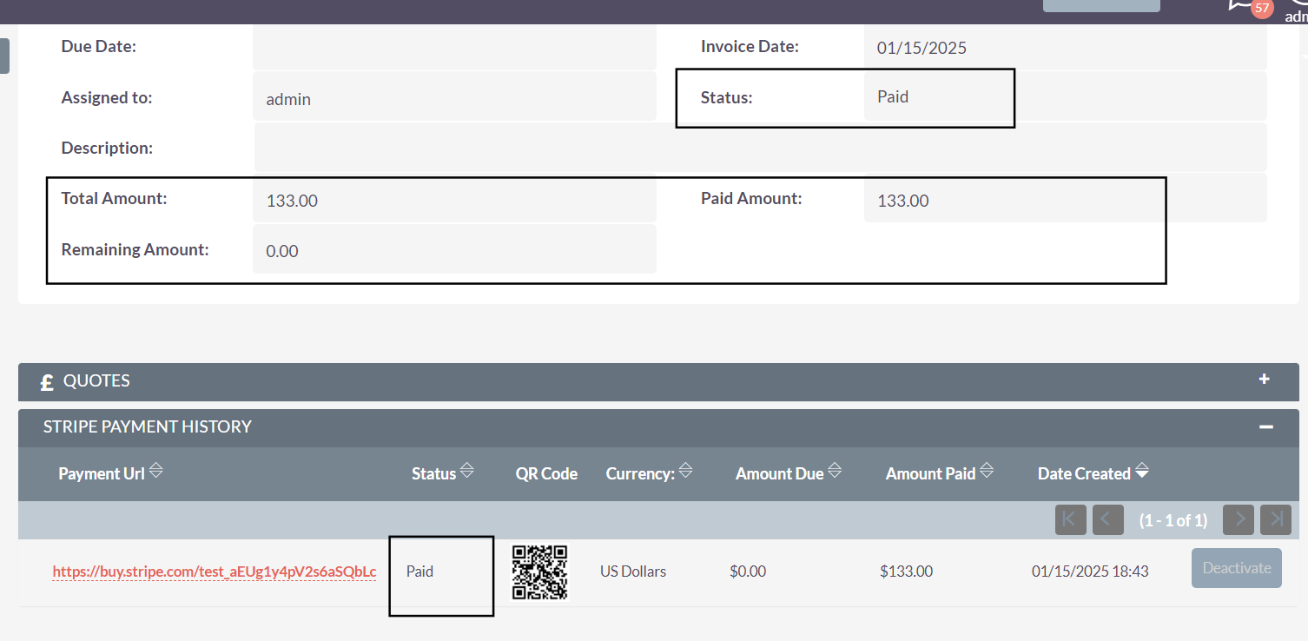The width and height of the screenshot is (1308, 641).
Task: Go to previous page of payment history
Action: click(x=1108, y=519)
